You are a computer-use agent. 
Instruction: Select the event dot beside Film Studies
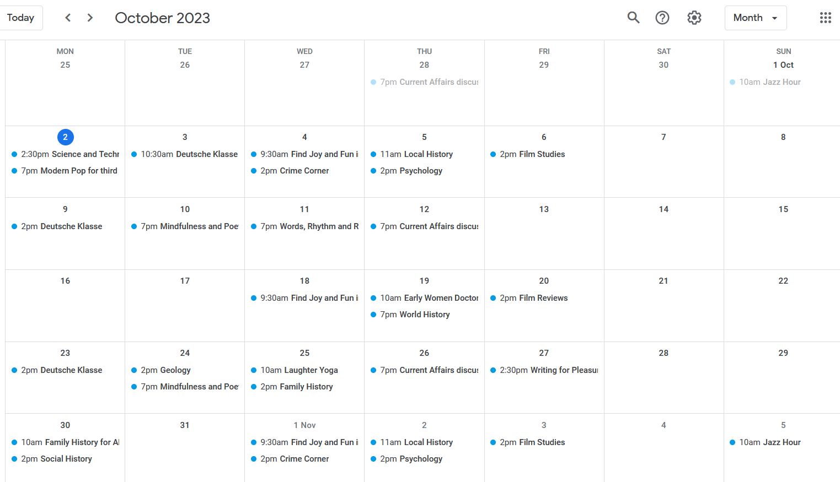493,154
